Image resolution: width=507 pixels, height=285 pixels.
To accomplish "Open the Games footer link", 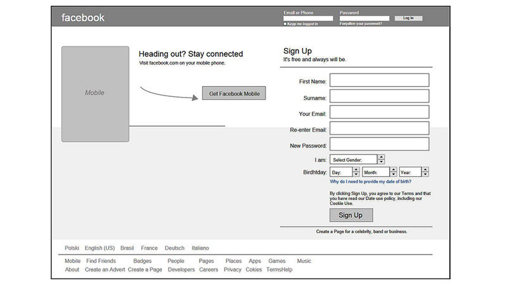I will (277, 261).
